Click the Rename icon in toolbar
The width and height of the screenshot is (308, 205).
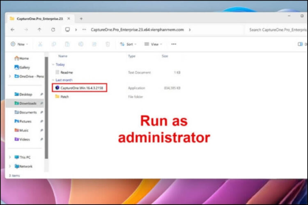pos(81,44)
